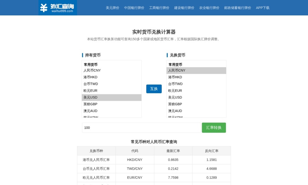Open APP下载 nav link
Viewport: 308px width, 185px height.
click(x=262, y=8)
